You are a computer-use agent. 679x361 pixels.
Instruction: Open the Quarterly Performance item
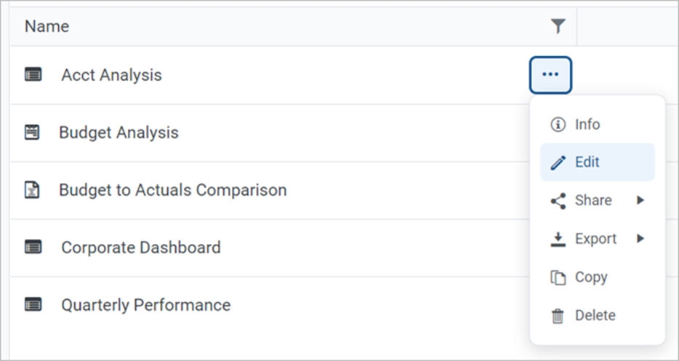[146, 305]
